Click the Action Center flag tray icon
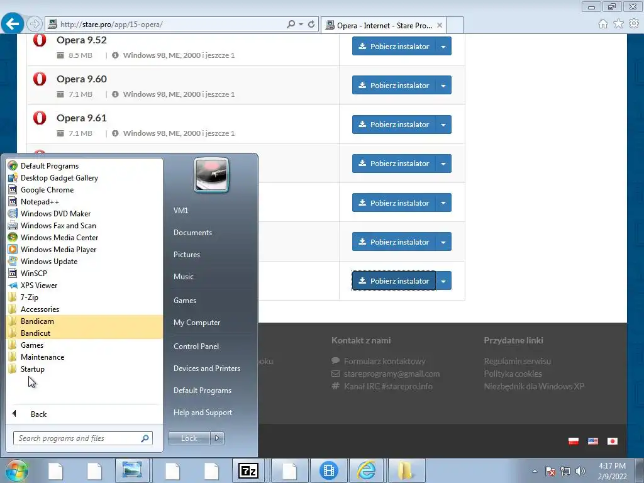 coord(550,471)
